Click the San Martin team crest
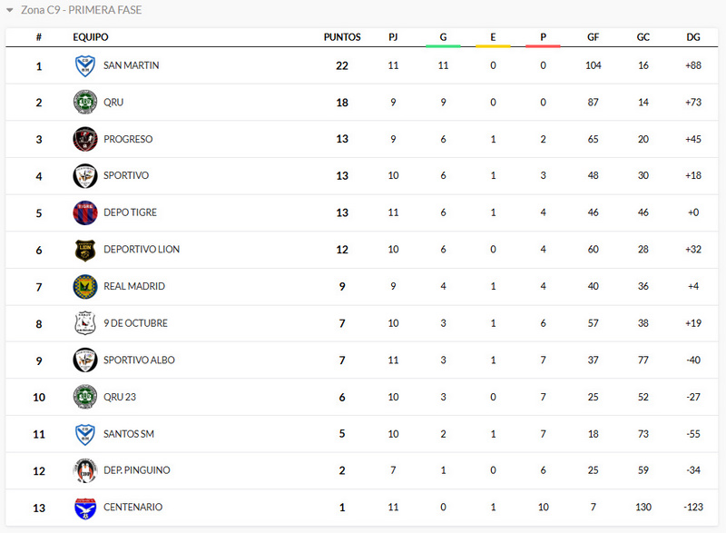Image resolution: width=726 pixels, height=533 pixels. click(x=84, y=65)
